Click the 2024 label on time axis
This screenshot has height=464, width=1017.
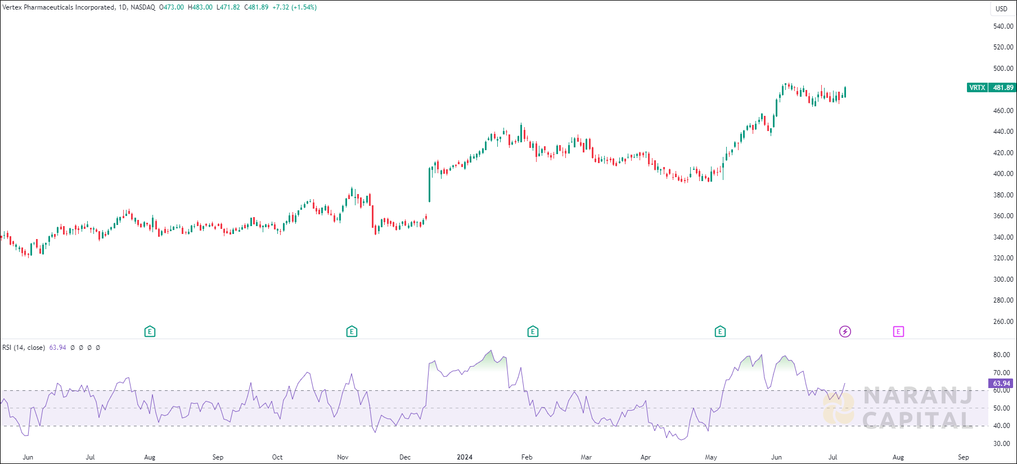click(x=465, y=457)
